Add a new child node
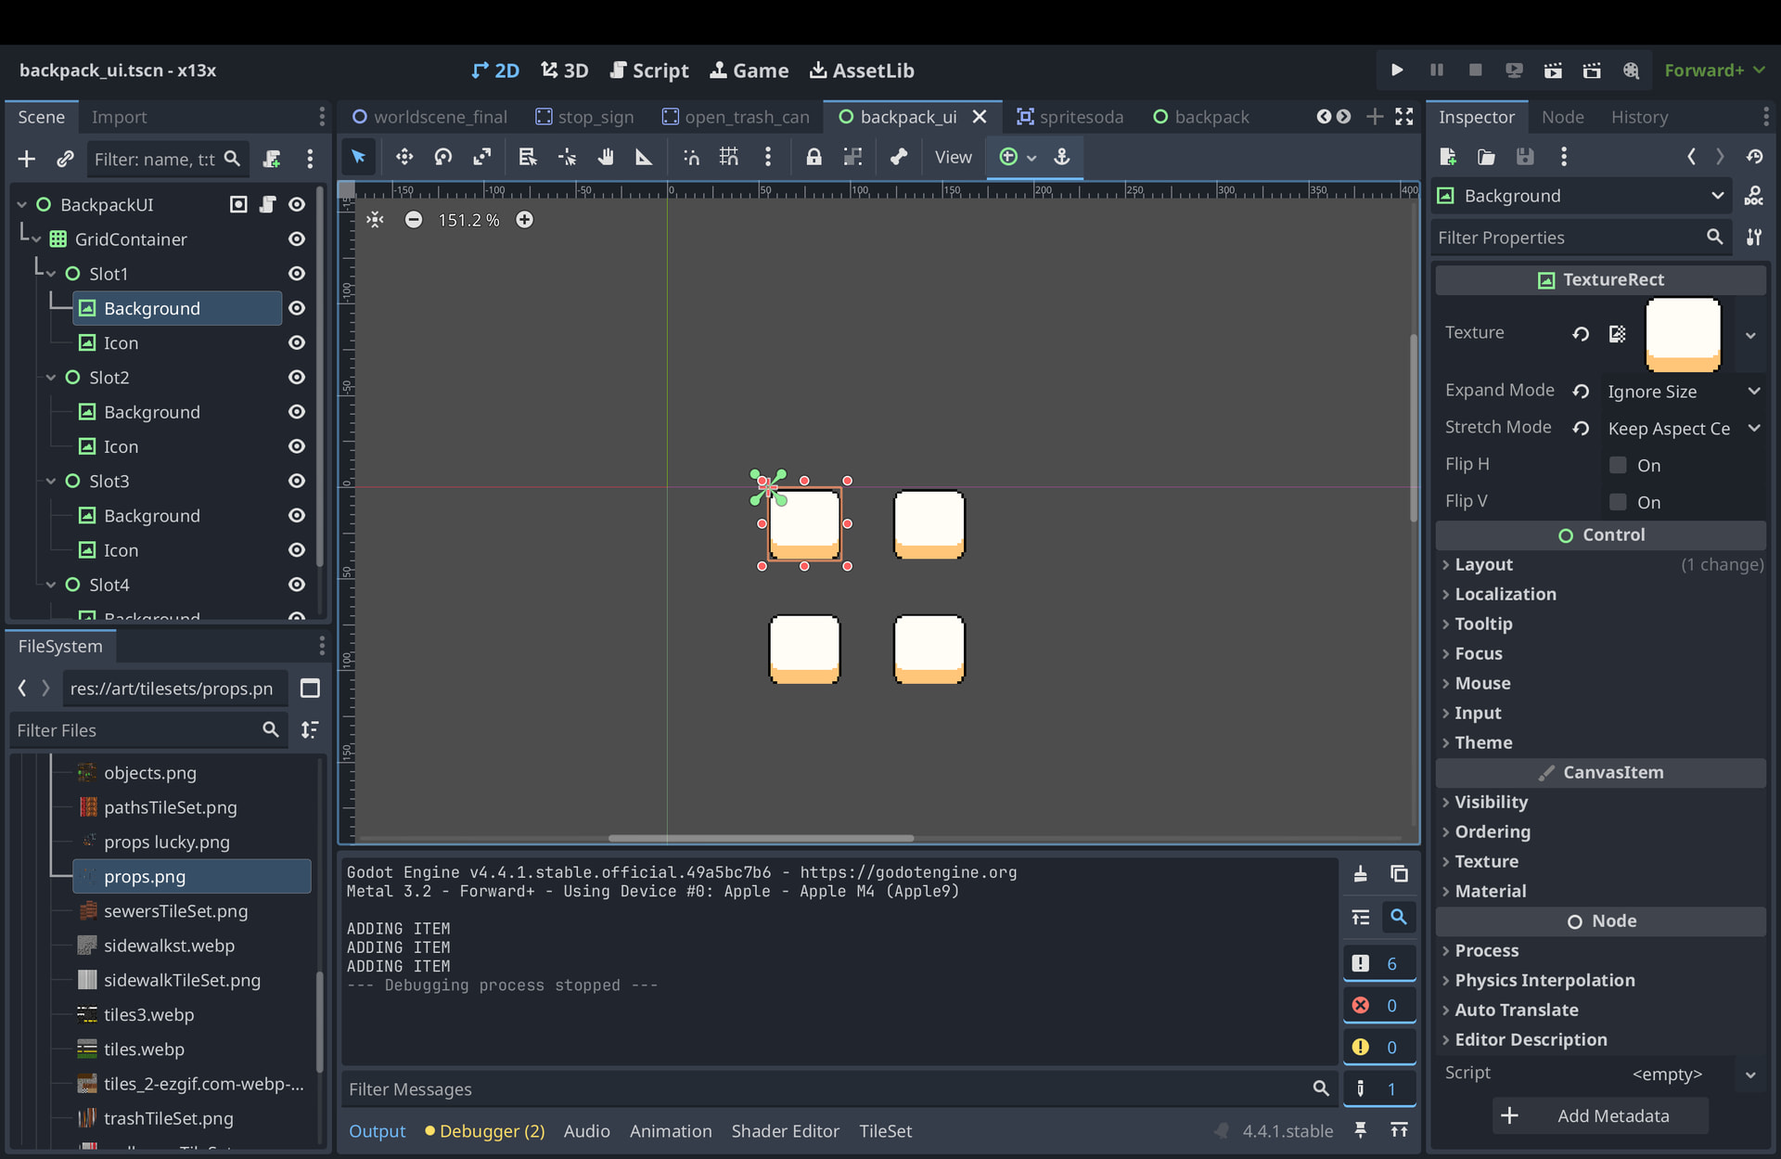1781x1159 pixels. (27, 159)
